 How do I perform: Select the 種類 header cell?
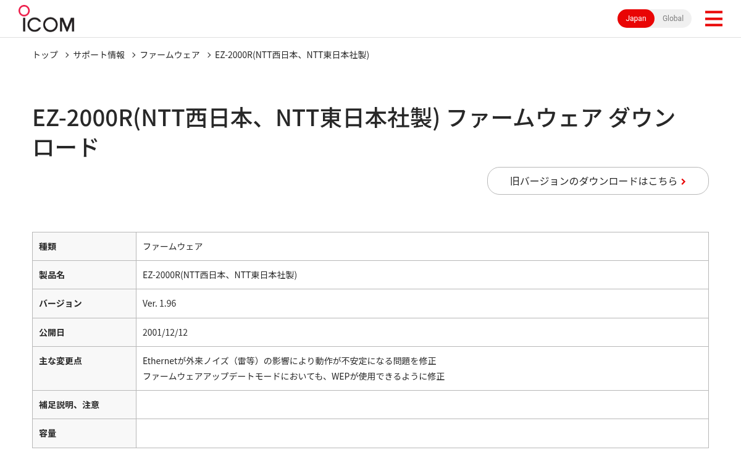84,246
